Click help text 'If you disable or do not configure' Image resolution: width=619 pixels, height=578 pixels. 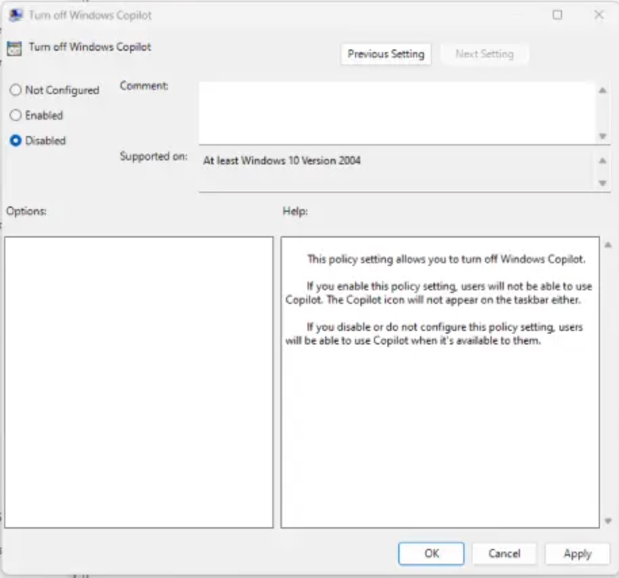click(x=434, y=334)
